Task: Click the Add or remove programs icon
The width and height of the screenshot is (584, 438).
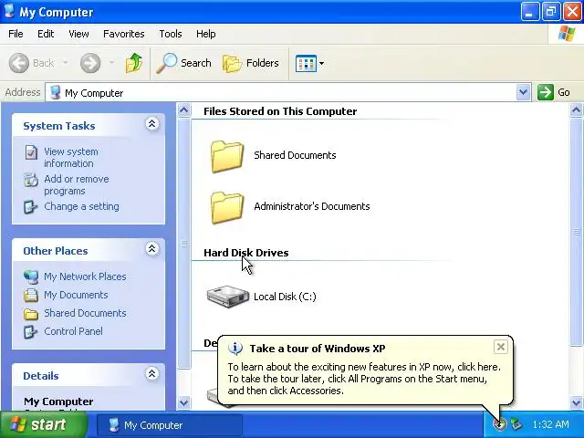Action: (x=31, y=180)
